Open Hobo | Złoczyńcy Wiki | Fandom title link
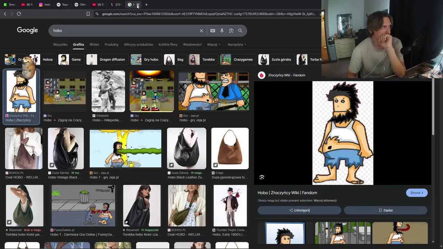 click(287, 193)
